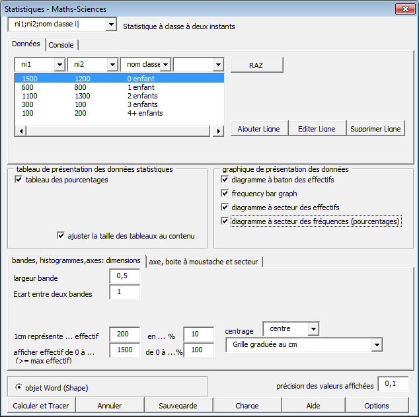Select the row '0 enfant'

click(120, 79)
